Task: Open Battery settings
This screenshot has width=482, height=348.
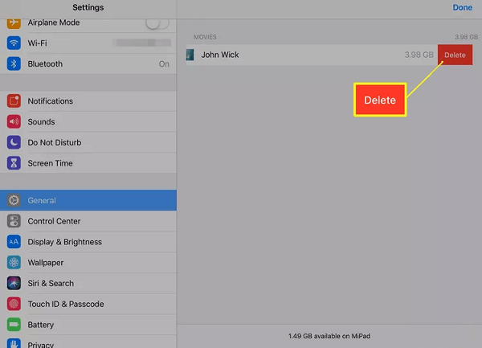Action: click(x=41, y=325)
